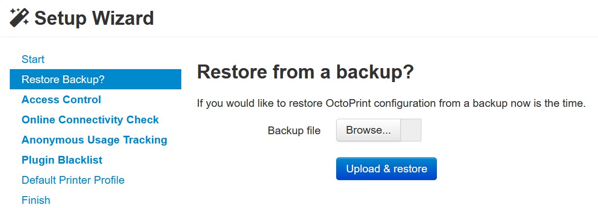Click the Backup file label
The image size is (598, 208).
[294, 131]
